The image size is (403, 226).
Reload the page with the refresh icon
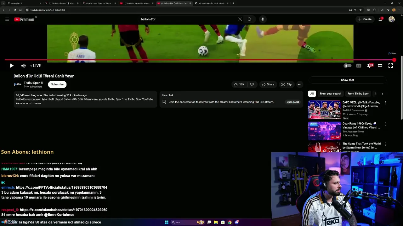(x=14, y=10)
